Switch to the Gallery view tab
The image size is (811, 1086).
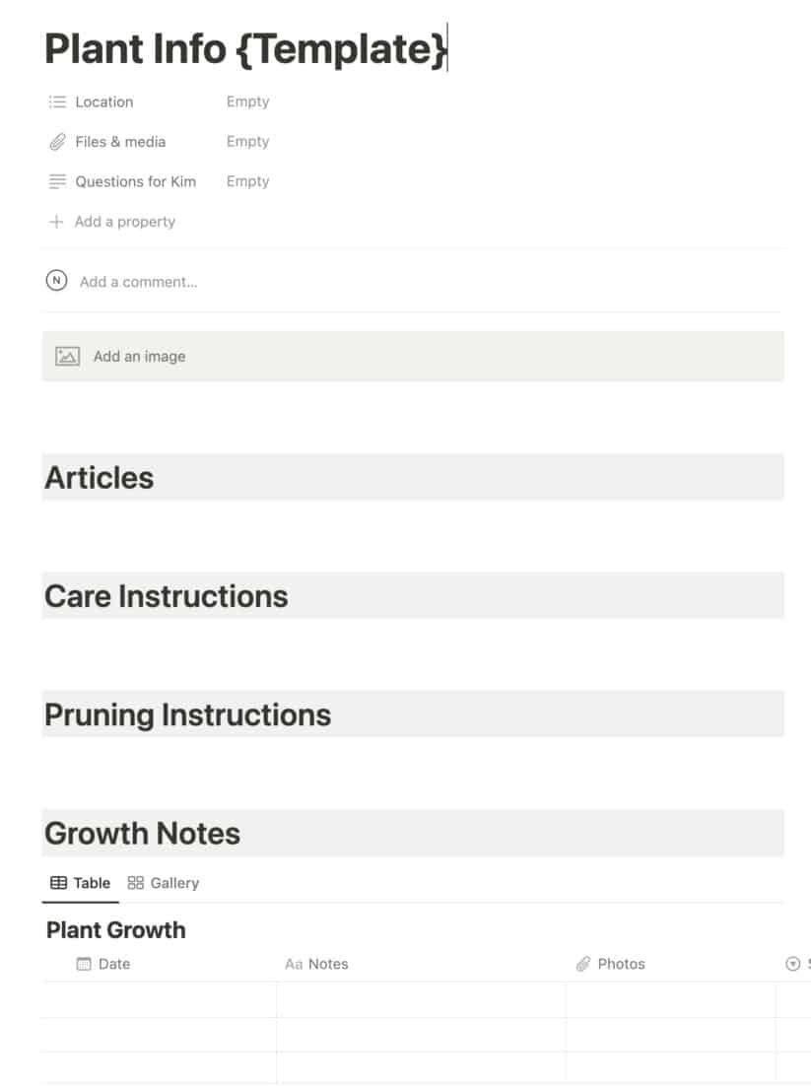(164, 883)
